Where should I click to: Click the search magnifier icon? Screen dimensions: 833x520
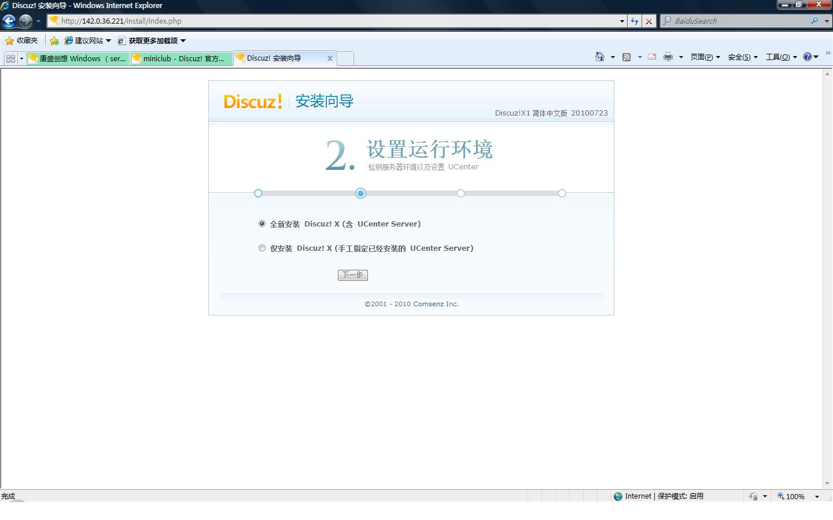tap(814, 21)
